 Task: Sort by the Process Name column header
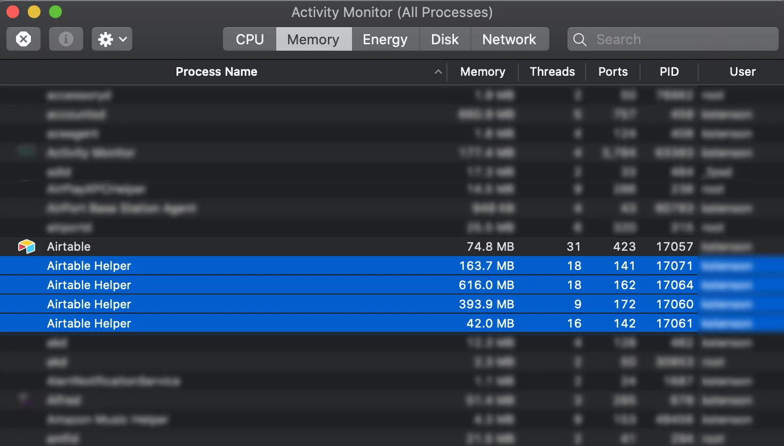pos(217,71)
